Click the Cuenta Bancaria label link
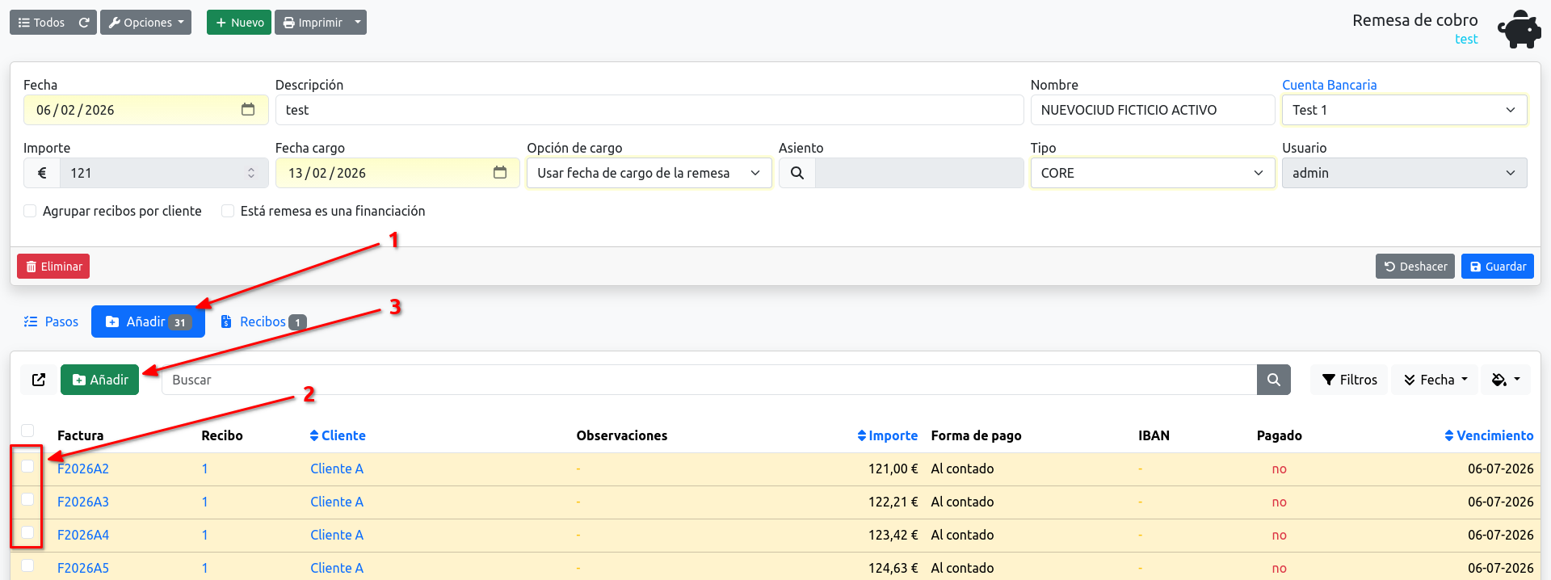Viewport: 1551px width, 580px height. pyautogui.click(x=1329, y=85)
